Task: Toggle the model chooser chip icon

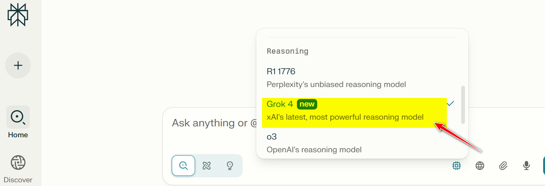Action: click(456, 165)
